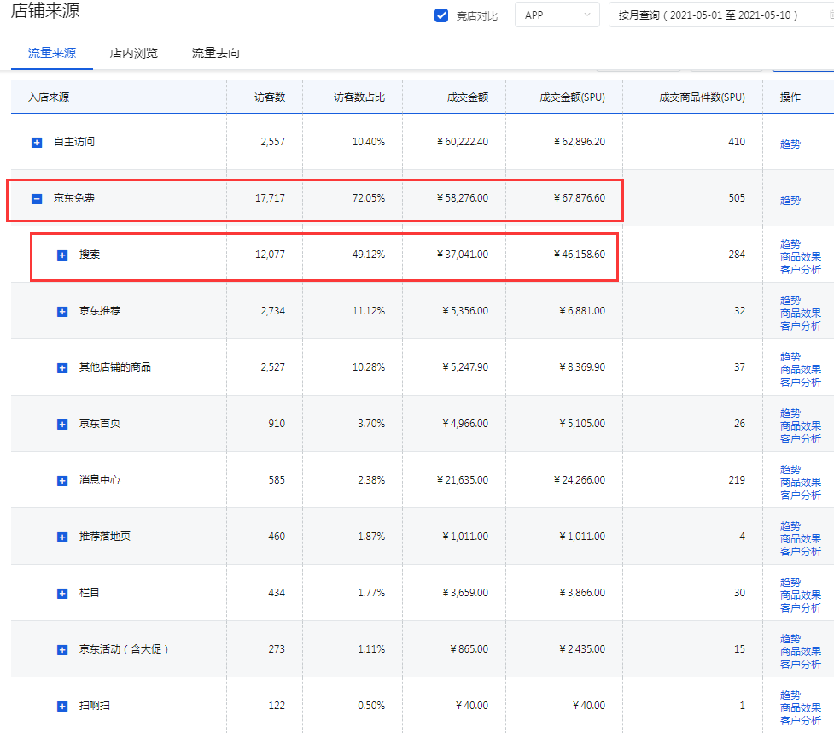
Task: Select the ¥62,896.20 SPU amount cell
Action: (x=580, y=142)
